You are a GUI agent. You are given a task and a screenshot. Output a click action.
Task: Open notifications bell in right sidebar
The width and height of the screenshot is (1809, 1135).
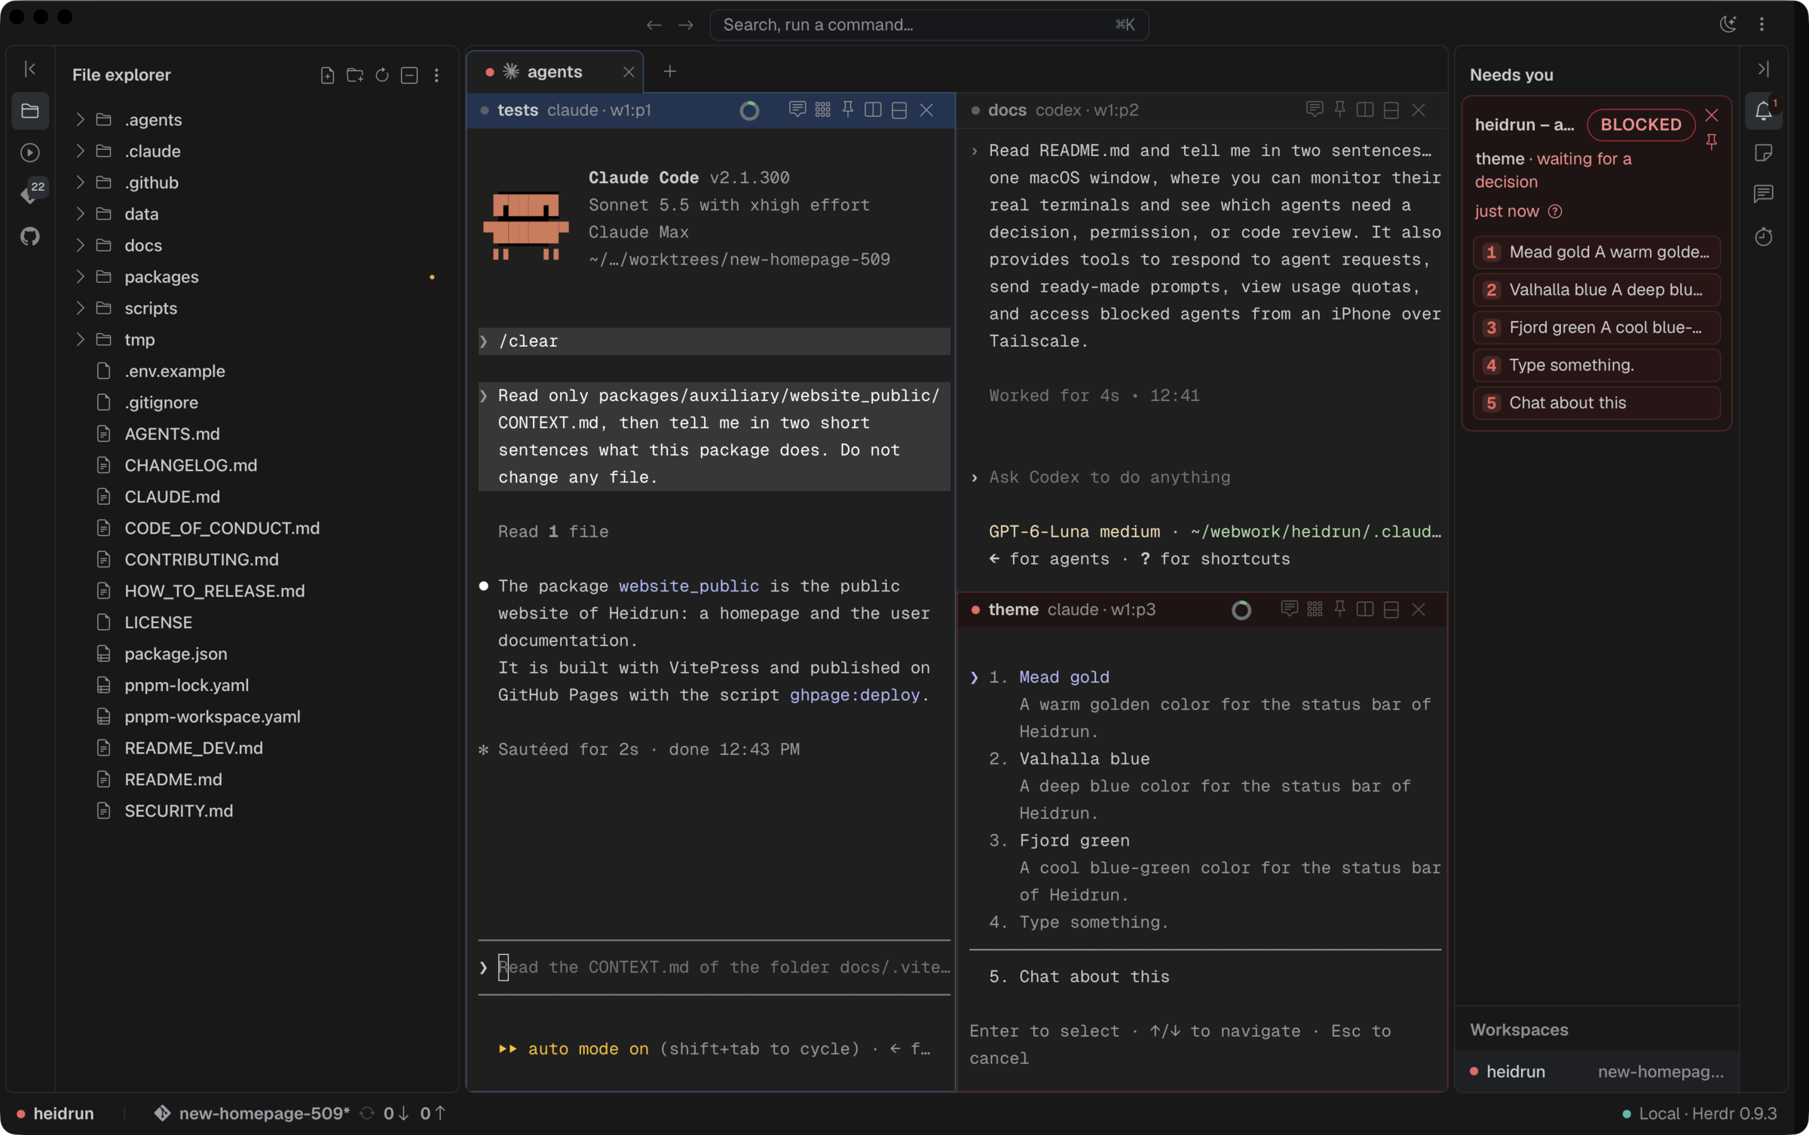pos(1763,111)
